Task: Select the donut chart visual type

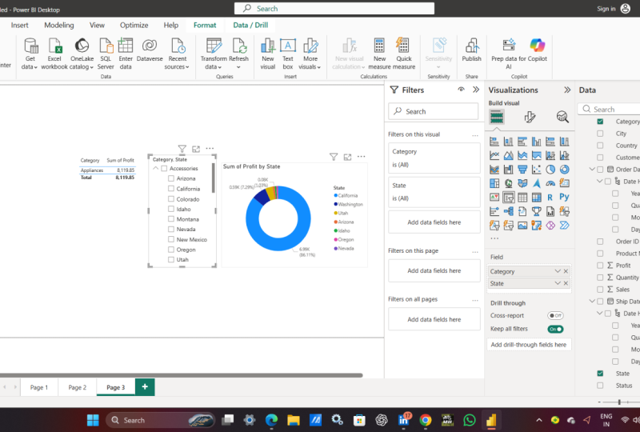Action: pos(565,170)
